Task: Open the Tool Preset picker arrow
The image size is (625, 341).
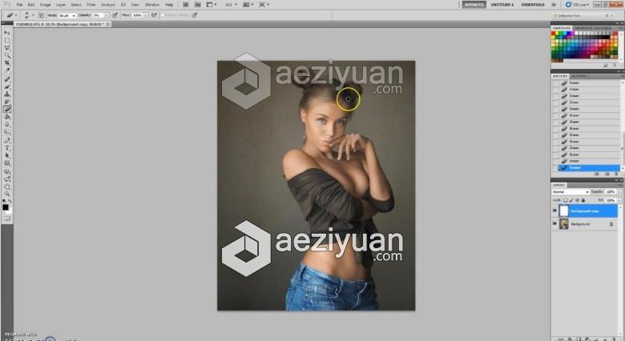Action: coord(16,15)
